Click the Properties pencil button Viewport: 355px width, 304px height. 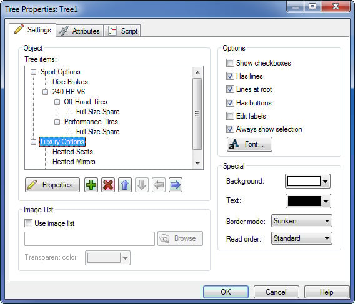52,185
